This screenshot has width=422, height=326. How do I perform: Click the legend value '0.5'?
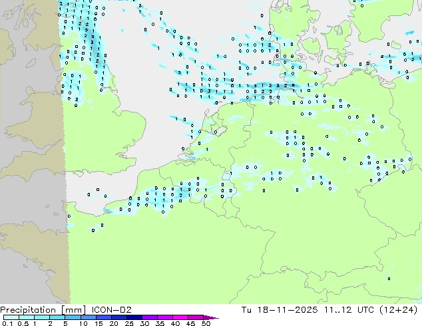(x=23, y=323)
